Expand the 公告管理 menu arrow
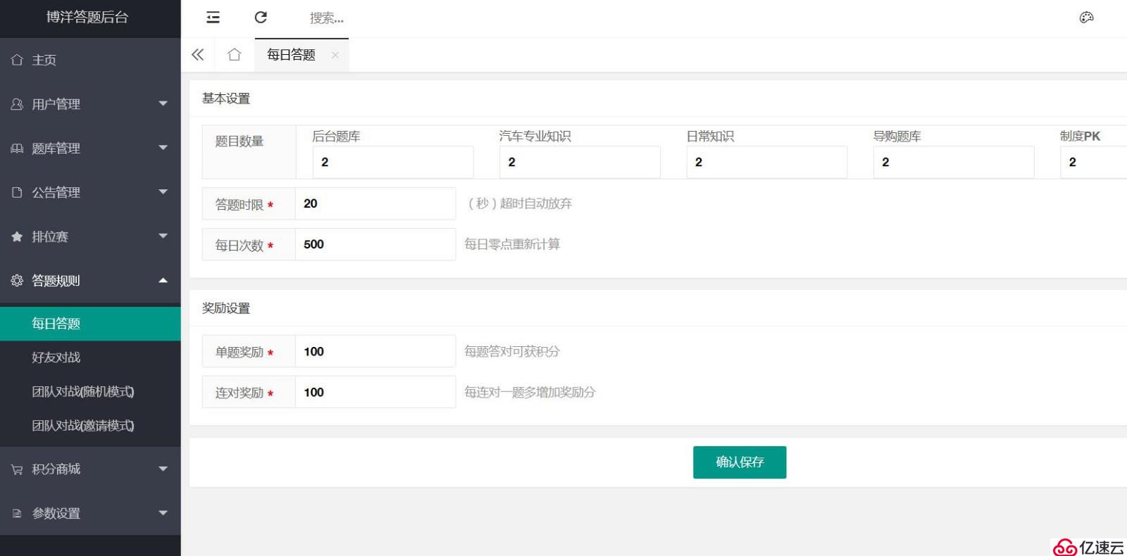This screenshot has width=1127, height=556. coord(163,192)
